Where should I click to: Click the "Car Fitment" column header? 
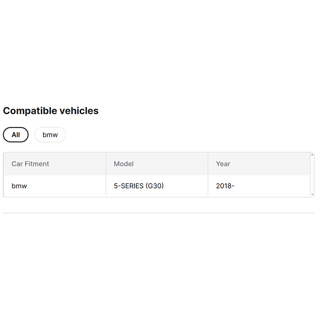tap(30, 164)
